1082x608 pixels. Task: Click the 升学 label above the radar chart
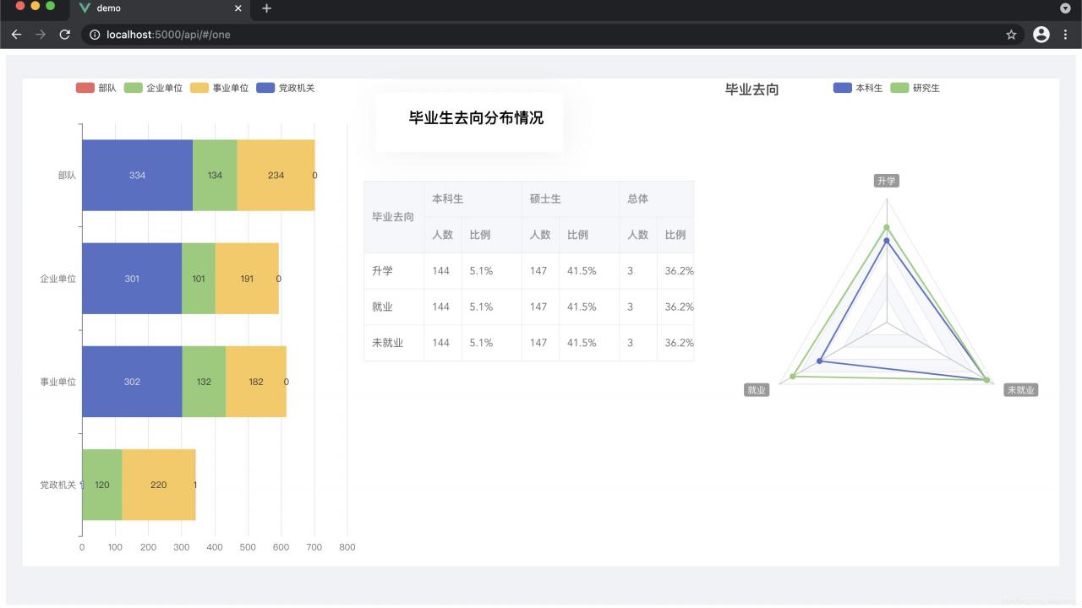tap(886, 180)
